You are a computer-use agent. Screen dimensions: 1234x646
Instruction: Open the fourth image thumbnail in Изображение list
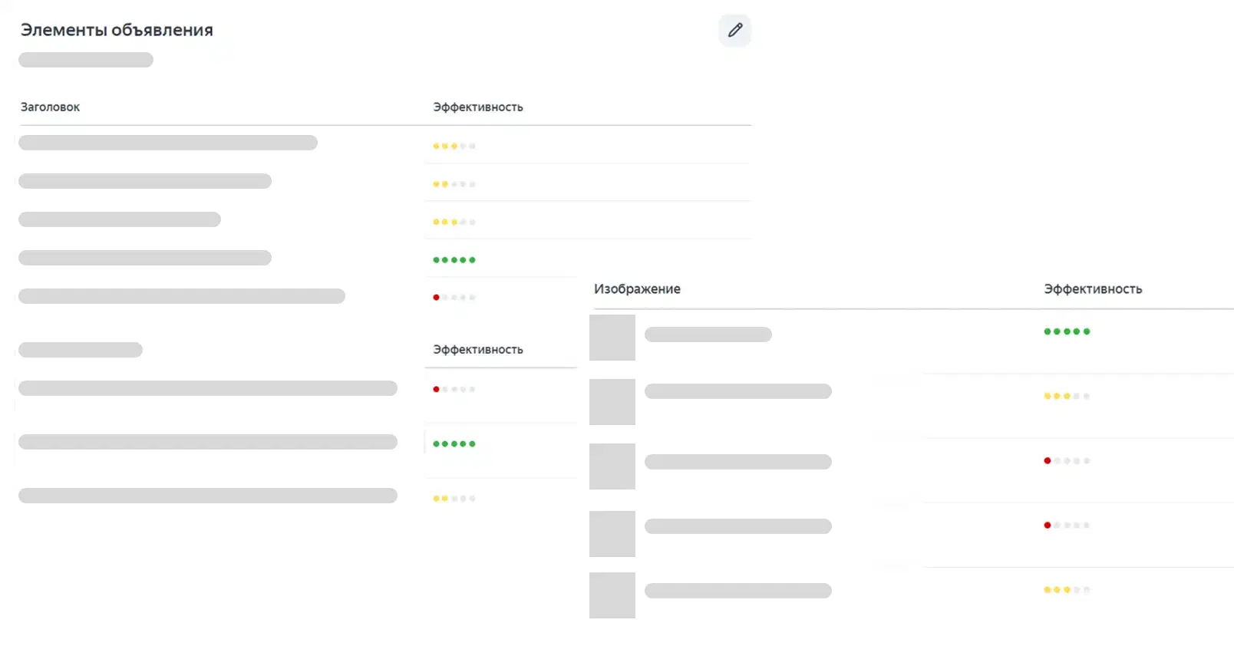click(x=612, y=534)
